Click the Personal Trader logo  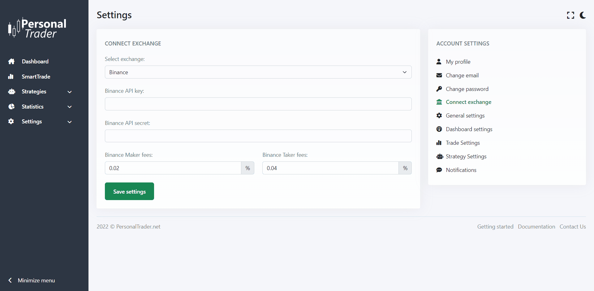(37, 28)
